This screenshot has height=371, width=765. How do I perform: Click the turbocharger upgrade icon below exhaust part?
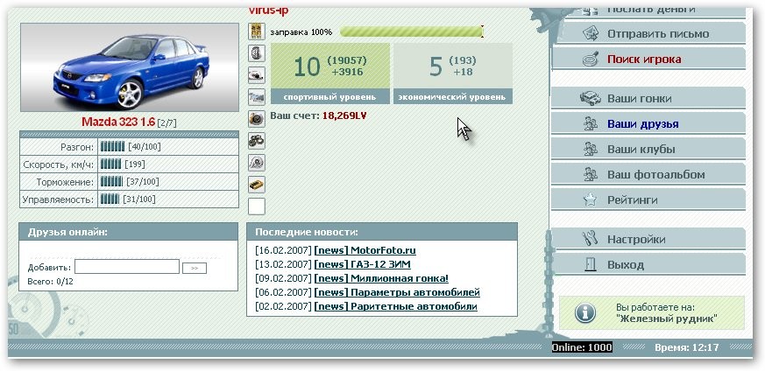256,119
